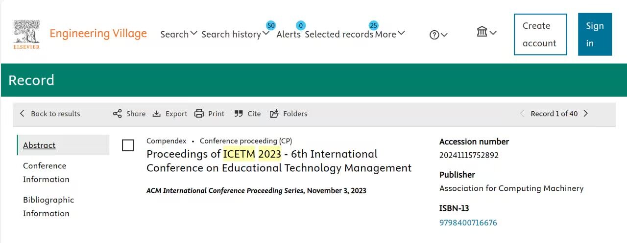The height and width of the screenshot is (243, 627).
Task: Open Selected records with 25 badge
Action: click(339, 34)
